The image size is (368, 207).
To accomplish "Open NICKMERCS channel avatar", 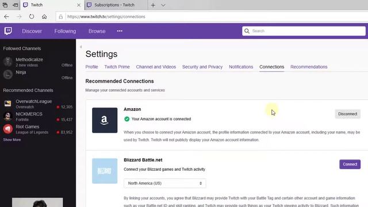I will pyautogui.click(x=7, y=116).
